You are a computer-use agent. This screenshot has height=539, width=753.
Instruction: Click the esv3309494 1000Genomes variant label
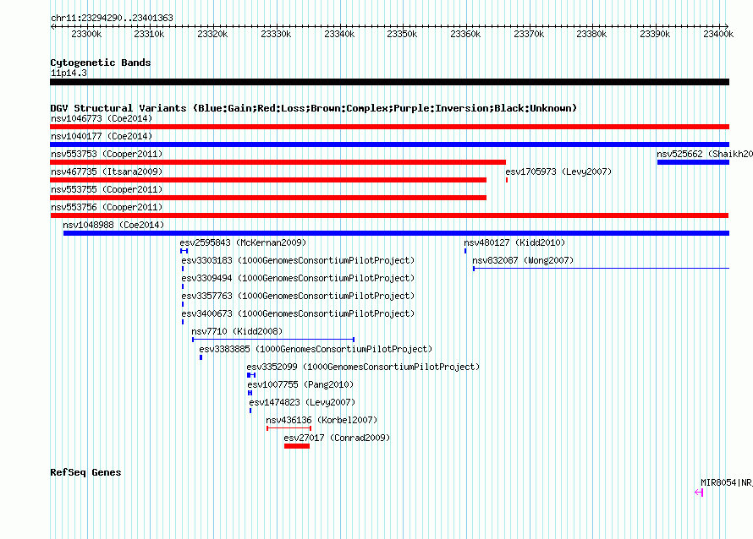click(x=298, y=278)
